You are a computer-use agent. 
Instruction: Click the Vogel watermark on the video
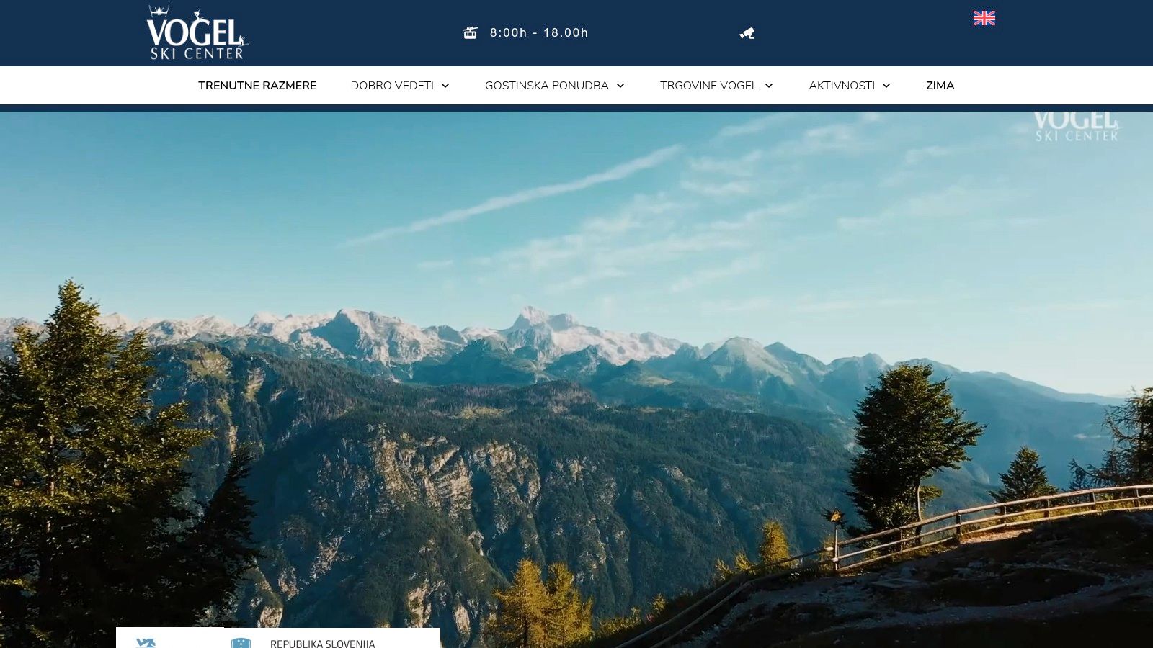click(1076, 126)
